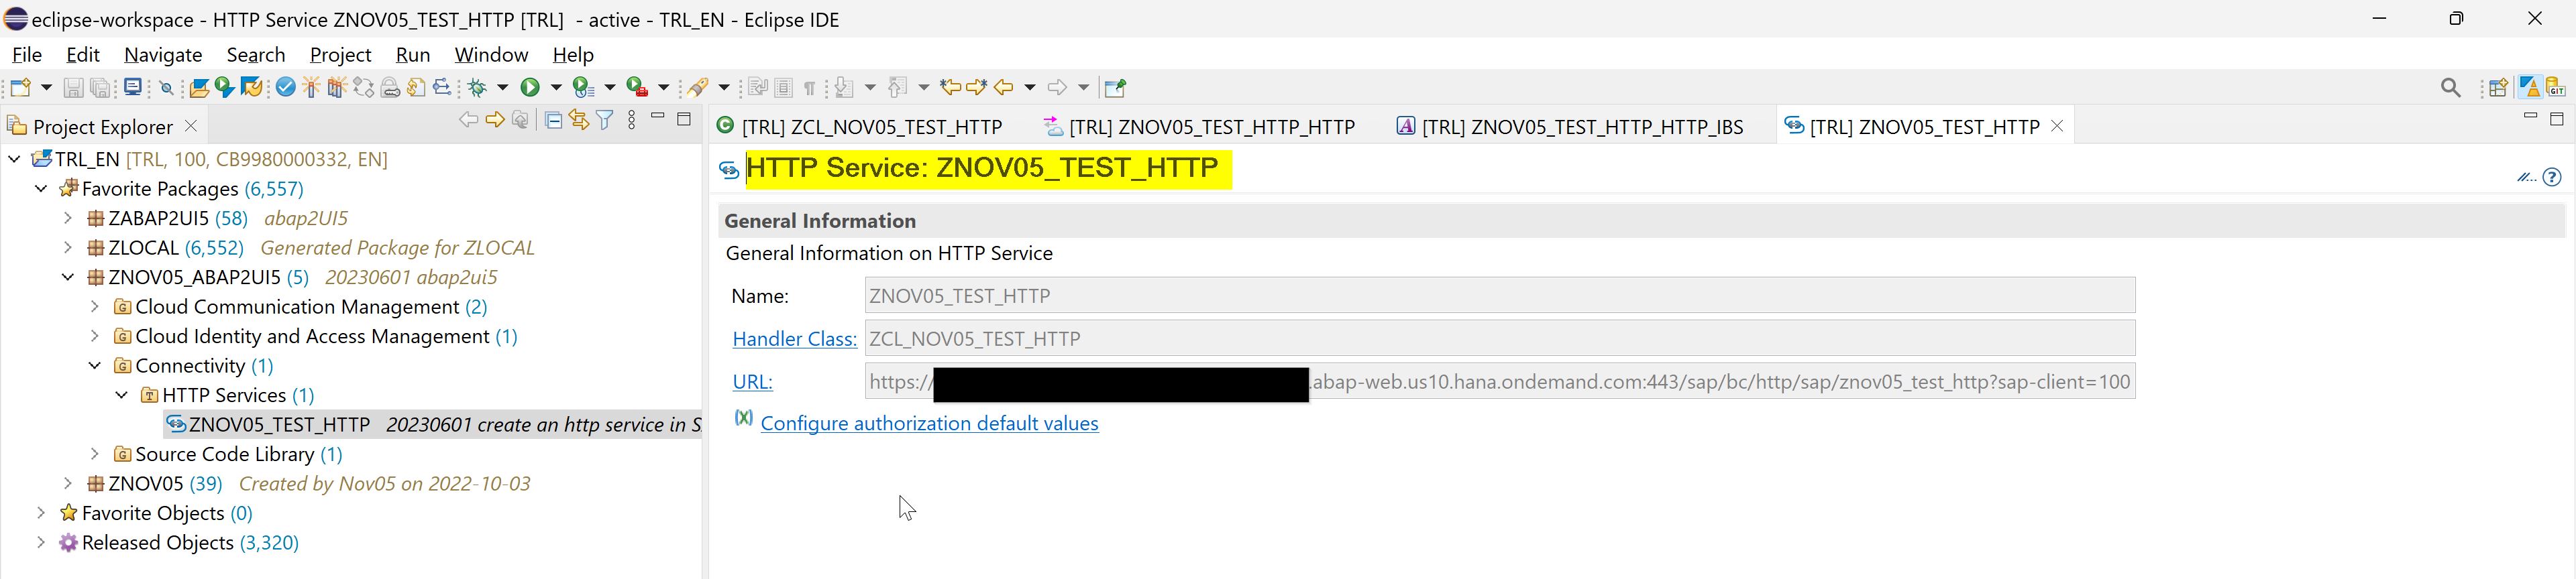2576x579 pixels.
Task: Select the Favorite Objects tree item
Action: (156, 513)
